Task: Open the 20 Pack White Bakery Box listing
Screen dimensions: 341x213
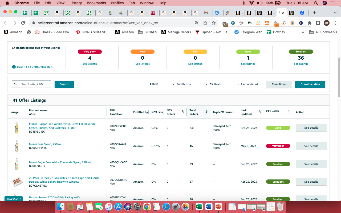Action: pos(64,180)
